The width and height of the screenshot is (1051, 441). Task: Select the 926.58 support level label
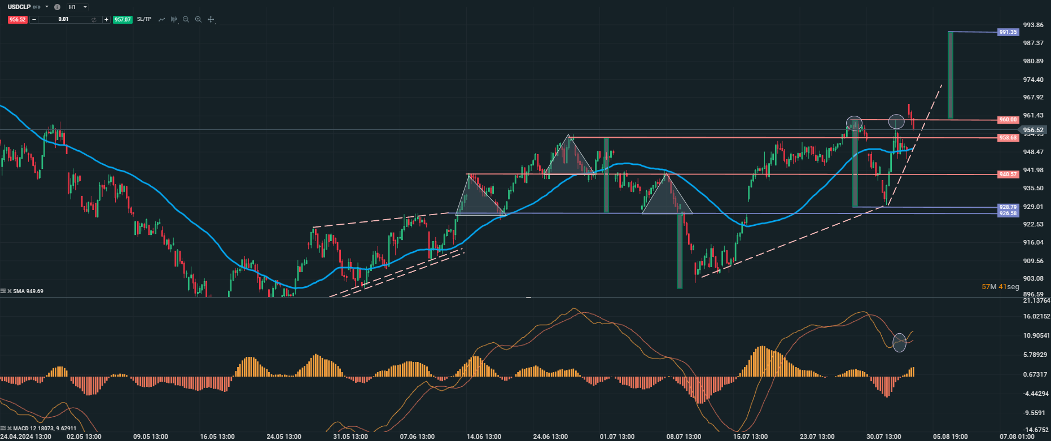coord(1008,213)
